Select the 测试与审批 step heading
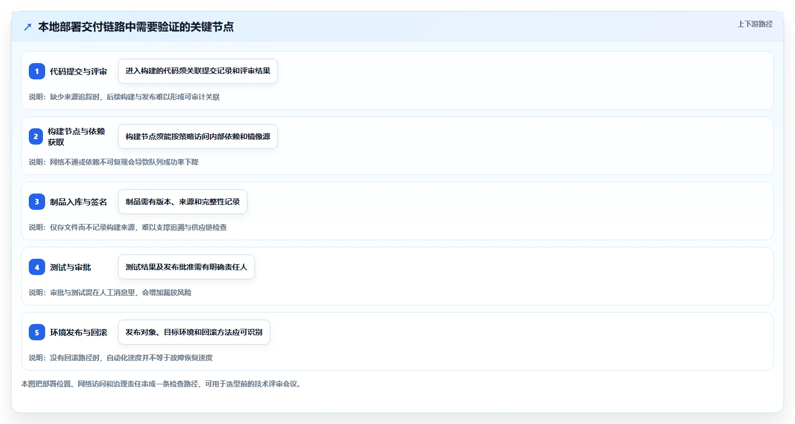The width and height of the screenshot is (795, 424). 71,267
